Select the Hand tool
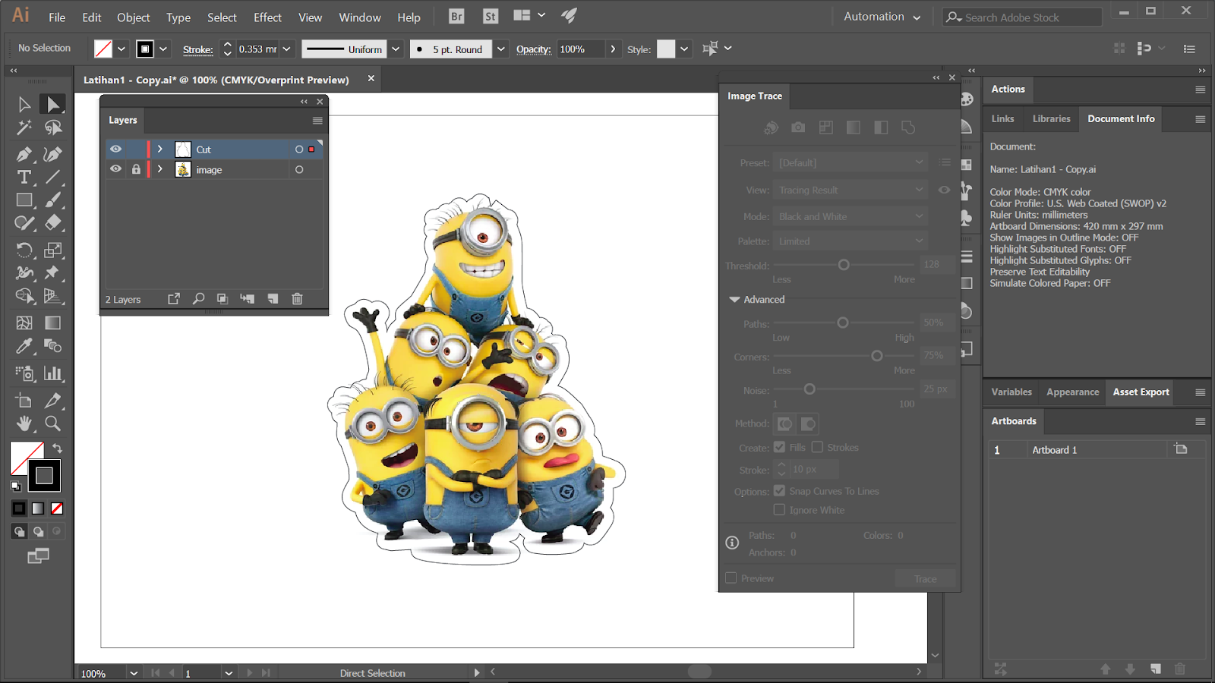This screenshot has height=683, width=1215. (x=24, y=423)
